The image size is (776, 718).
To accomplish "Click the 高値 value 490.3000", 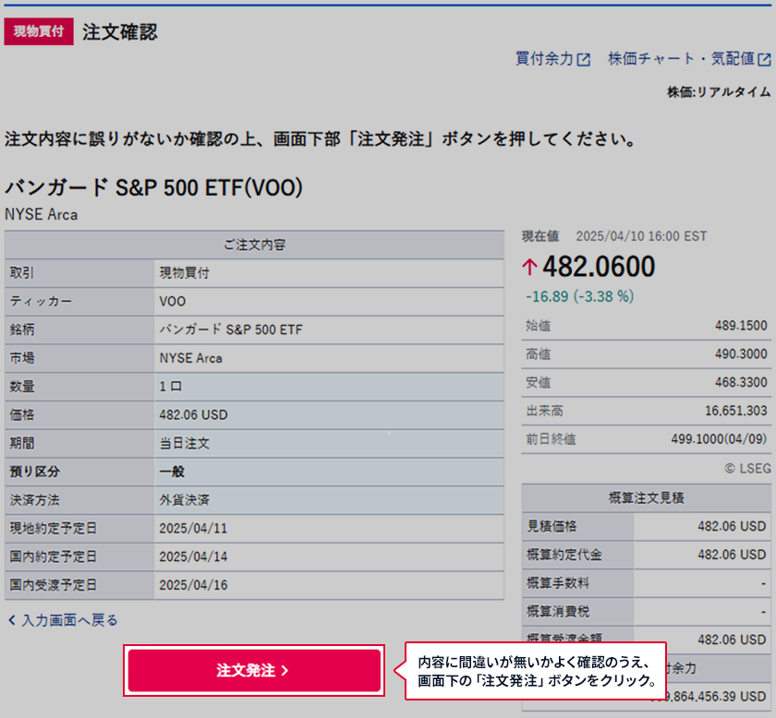I will click(741, 354).
